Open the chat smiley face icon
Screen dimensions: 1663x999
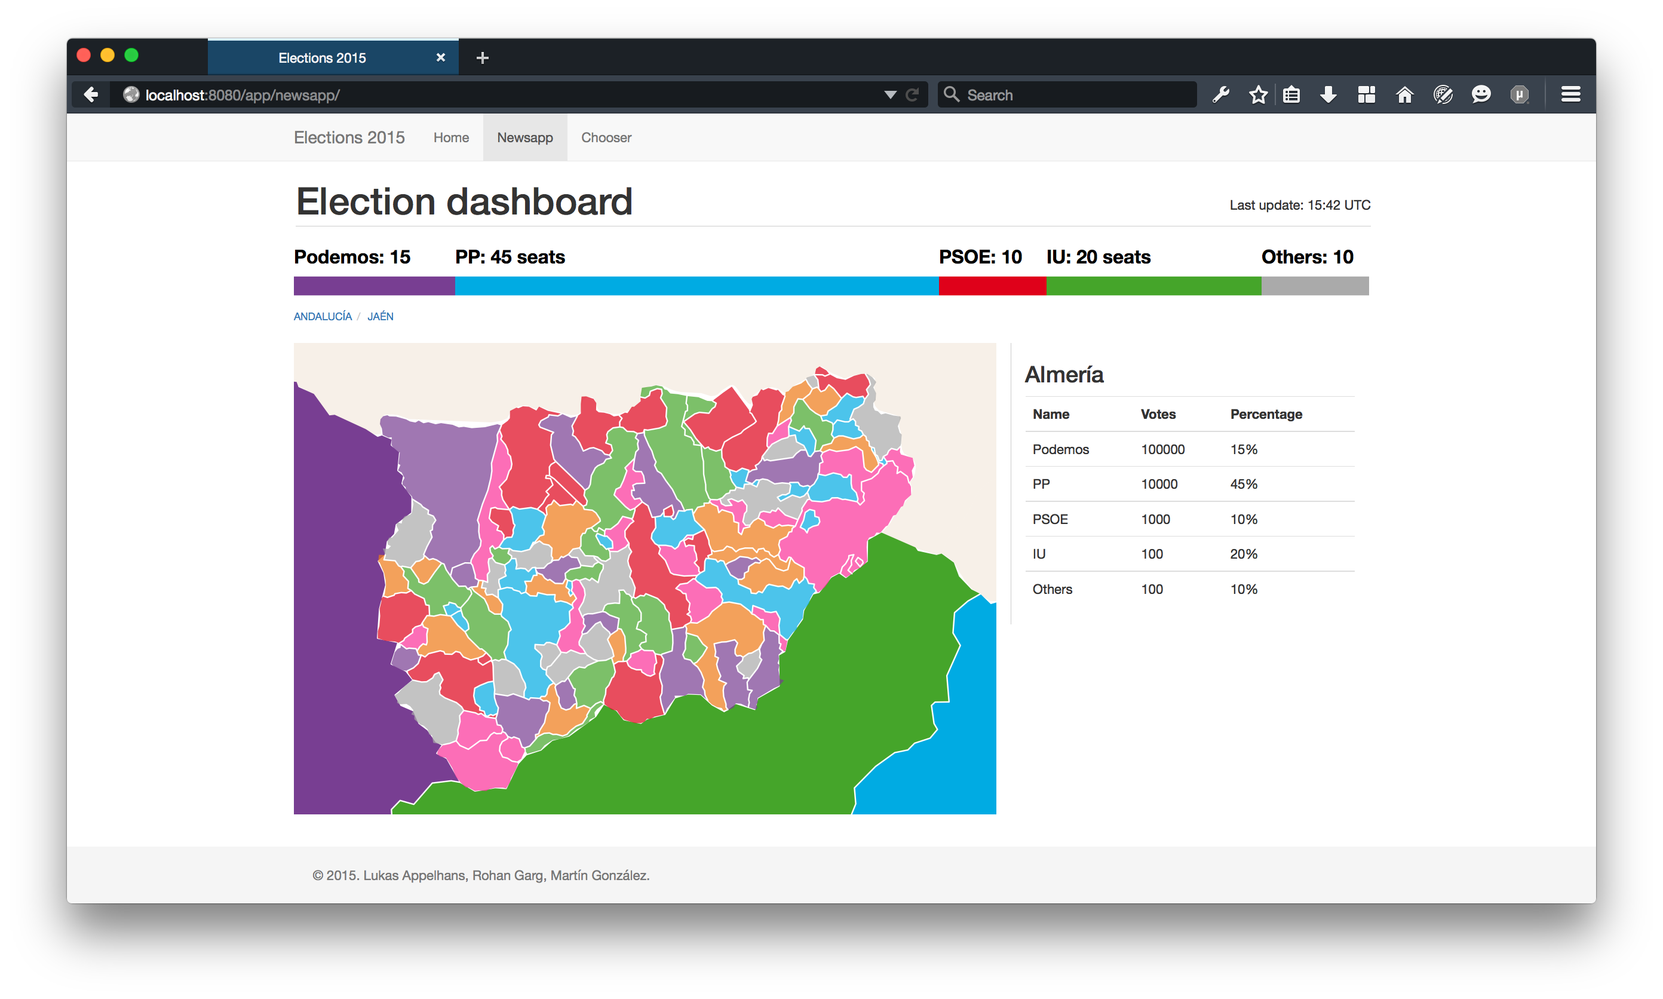pyautogui.click(x=1481, y=95)
